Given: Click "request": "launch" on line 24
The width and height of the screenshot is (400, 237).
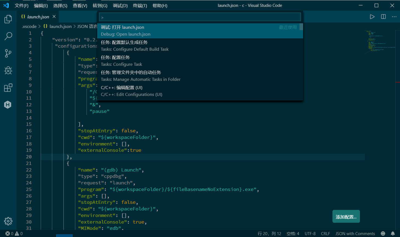Looking at the screenshot, I should [x=105, y=183].
